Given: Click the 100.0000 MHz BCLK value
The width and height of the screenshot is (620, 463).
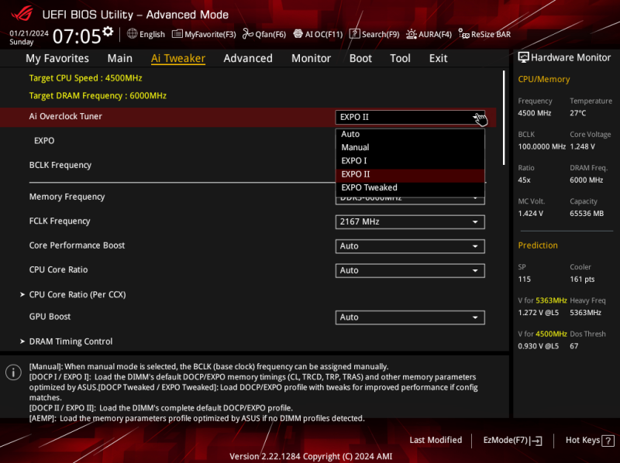Looking at the screenshot, I should tap(542, 146).
